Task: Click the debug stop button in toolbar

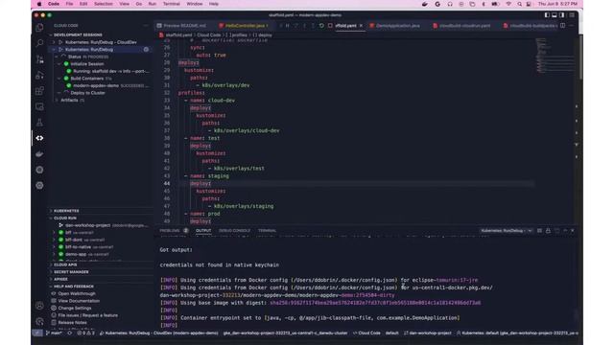Action: (x=330, y=26)
